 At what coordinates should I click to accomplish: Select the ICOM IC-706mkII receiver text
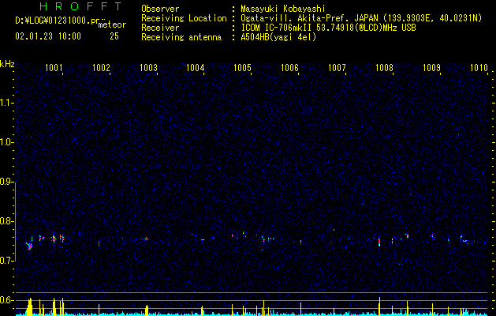point(328,28)
